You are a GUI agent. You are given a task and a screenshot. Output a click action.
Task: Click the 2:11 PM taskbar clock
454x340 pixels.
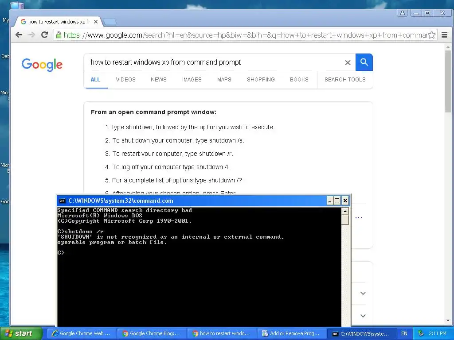(x=437, y=333)
